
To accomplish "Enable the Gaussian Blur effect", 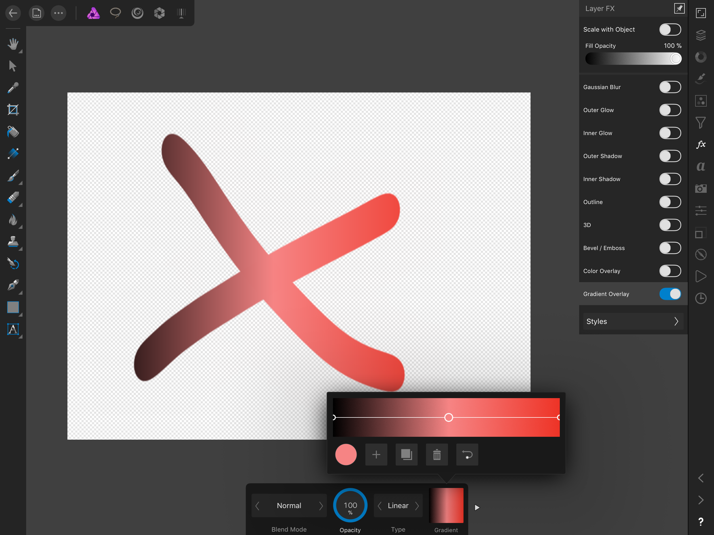I will [x=670, y=87].
